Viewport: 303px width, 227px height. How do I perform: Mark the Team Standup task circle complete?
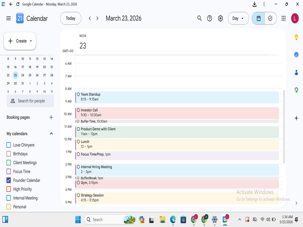pos(78,94)
